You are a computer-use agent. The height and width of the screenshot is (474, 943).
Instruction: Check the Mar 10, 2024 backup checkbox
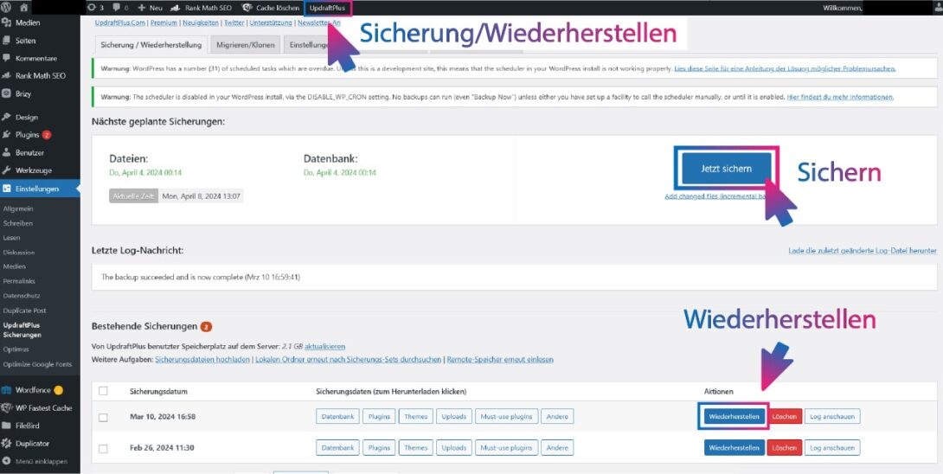click(103, 417)
